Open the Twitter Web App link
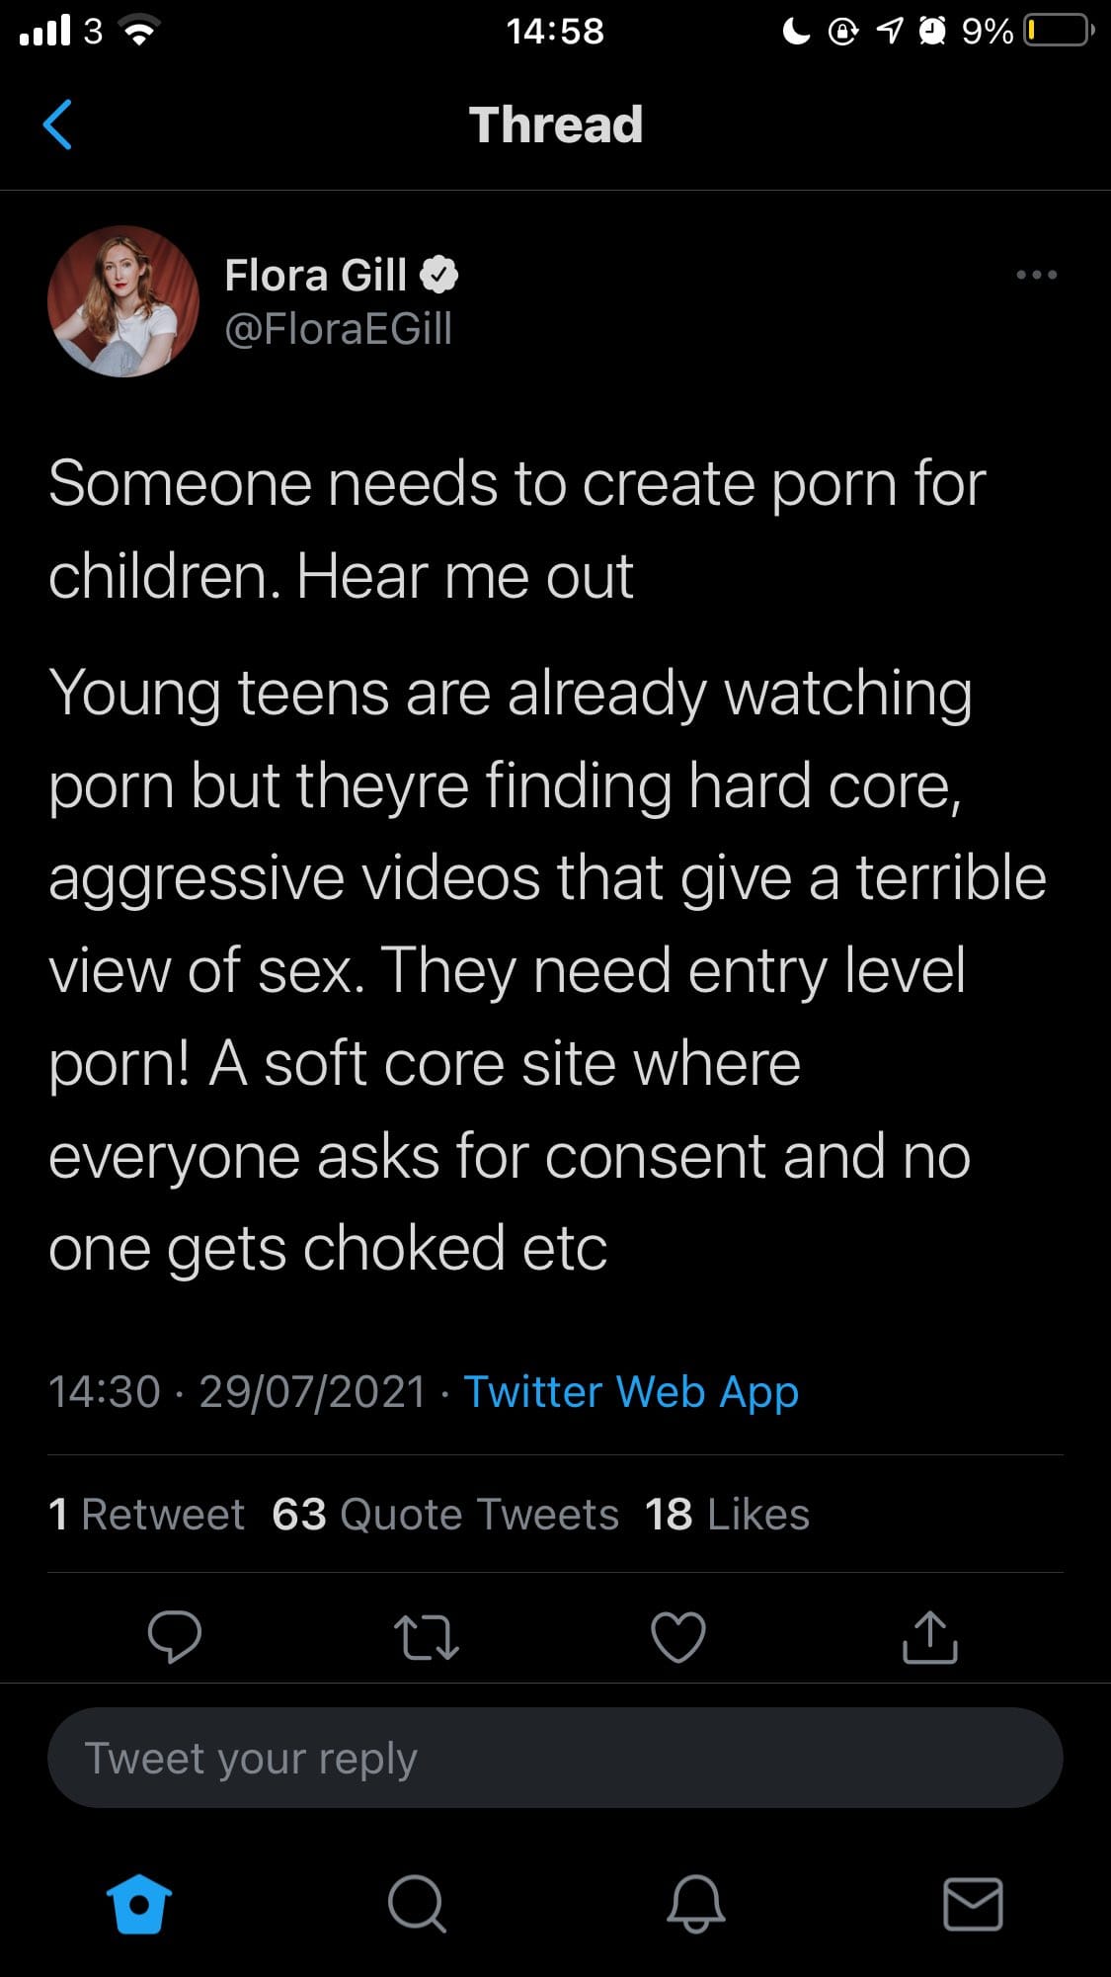This screenshot has height=1977, width=1111. pyautogui.click(x=631, y=1391)
